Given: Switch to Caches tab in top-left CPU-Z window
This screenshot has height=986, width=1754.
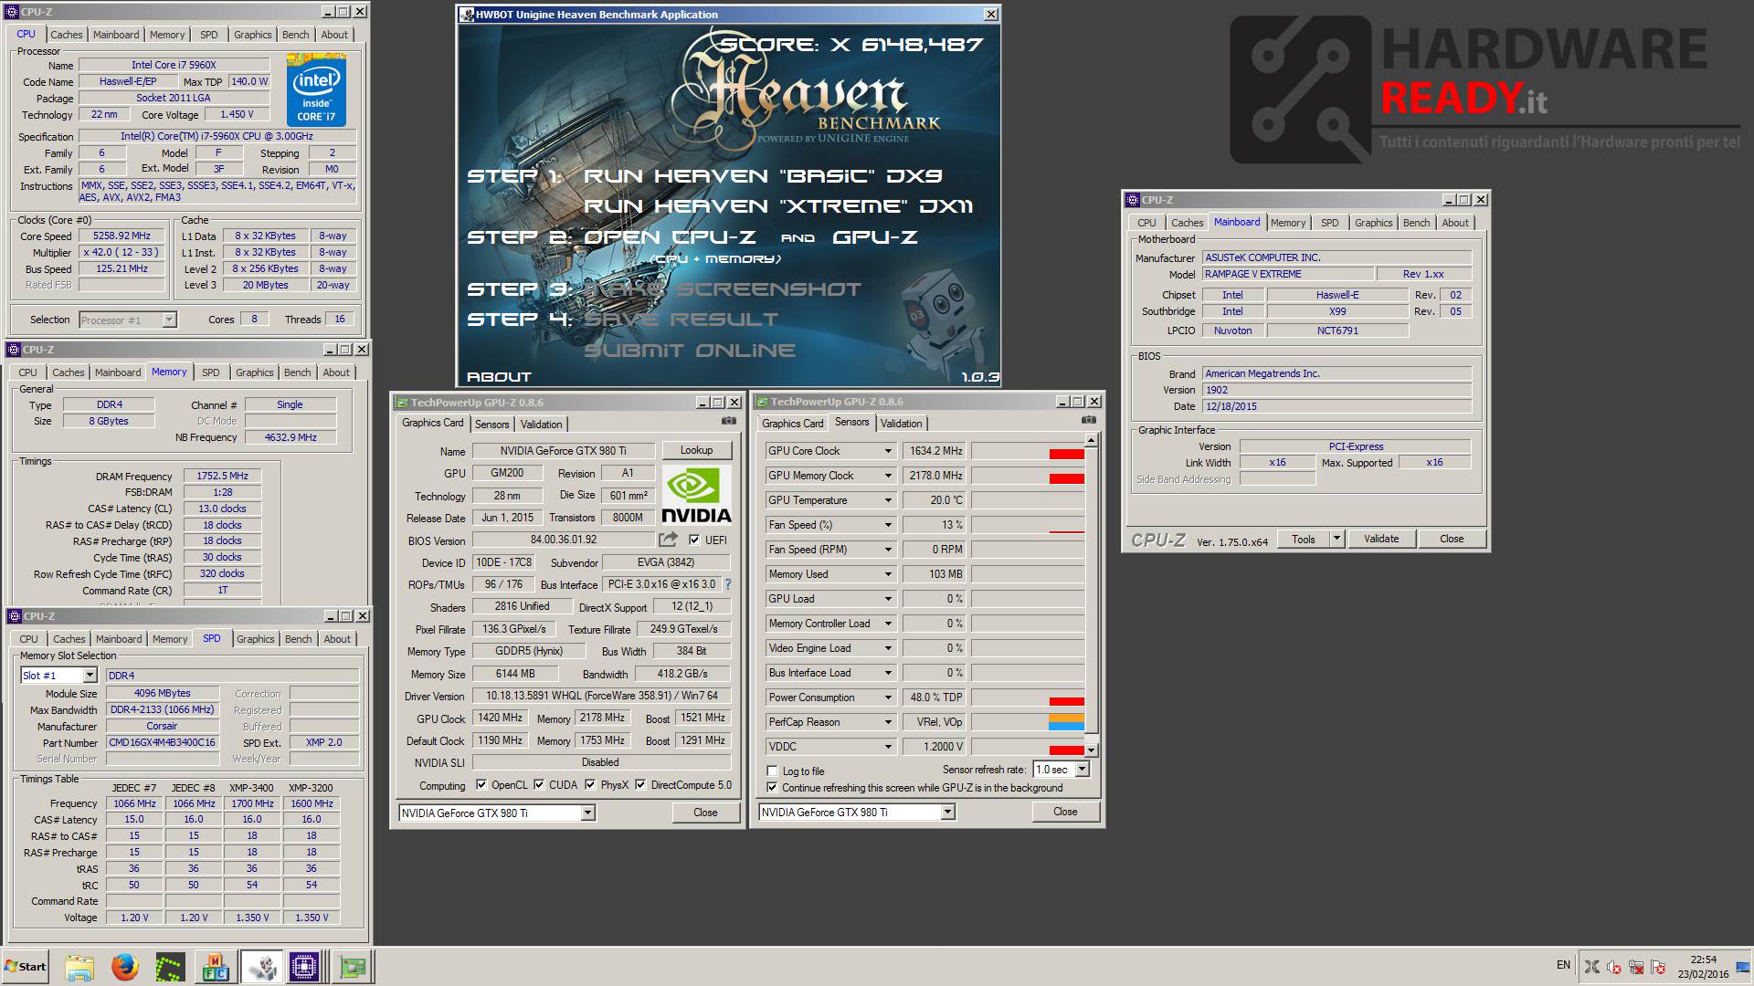Looking at the screenshot, I should click(x=66, y=35).
